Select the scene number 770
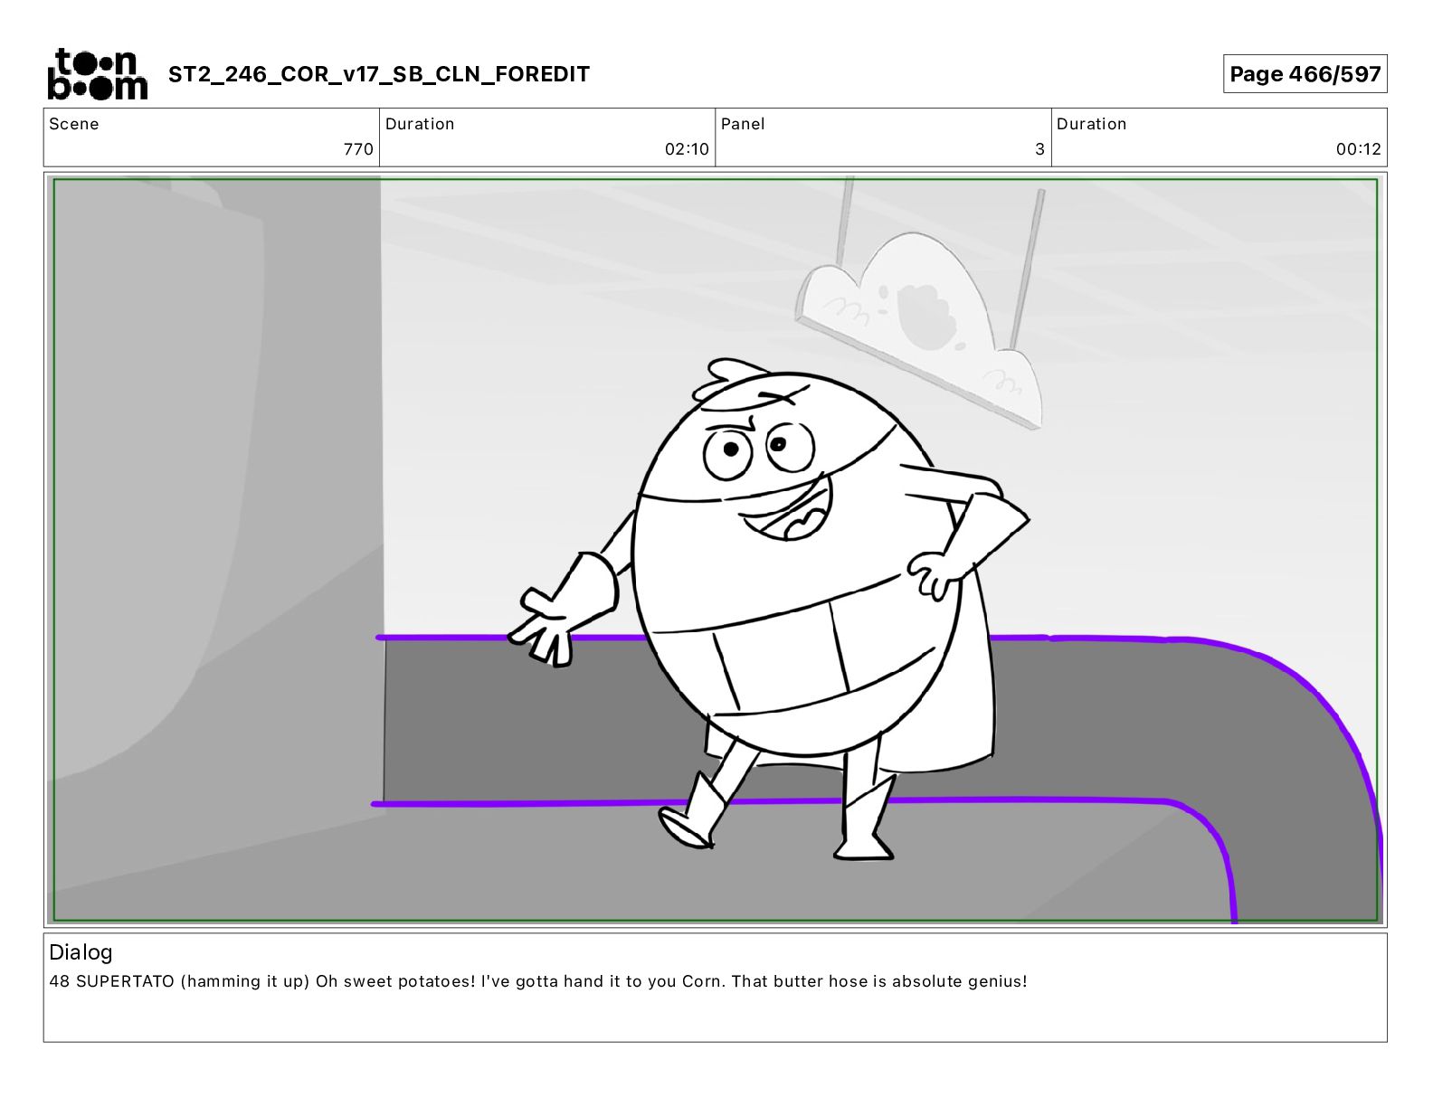This screenshot has width=1433, height=1107. [x=358, y=149]
